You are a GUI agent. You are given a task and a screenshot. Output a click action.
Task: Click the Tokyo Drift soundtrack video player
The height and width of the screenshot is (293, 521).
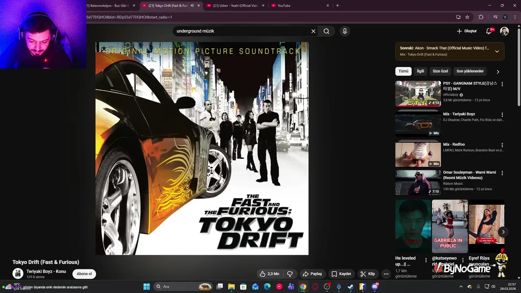click(x=202, y=149)
